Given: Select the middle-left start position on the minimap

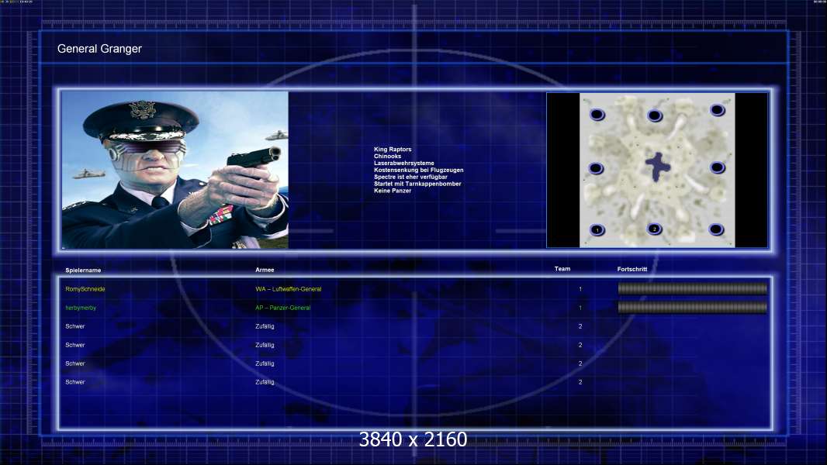Looking at the screenshot, I should 596,168.
